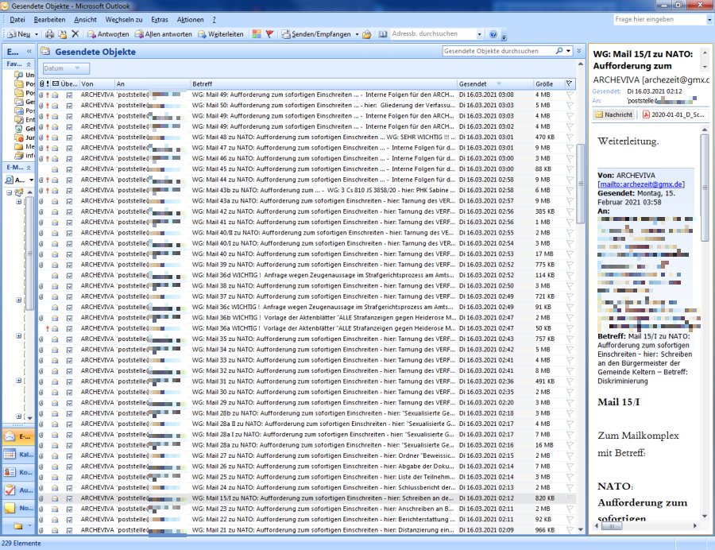The image size is (715, 550).
Task: Click the Print icon in the toolbar
Action: click(x=50, y=34)
